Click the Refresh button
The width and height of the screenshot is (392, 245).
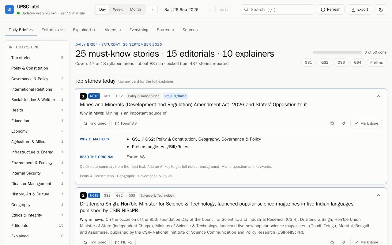(x=330, y=9)
